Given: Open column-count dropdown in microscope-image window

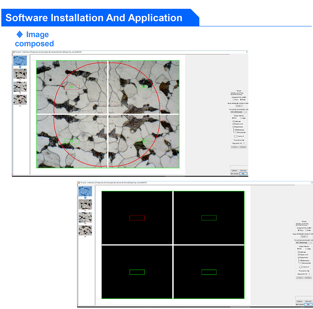Looking at the screenshot, I should [239, 106].
